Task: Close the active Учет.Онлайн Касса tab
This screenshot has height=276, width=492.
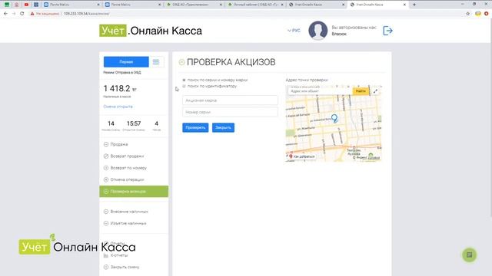Action: tap(404, 5)
